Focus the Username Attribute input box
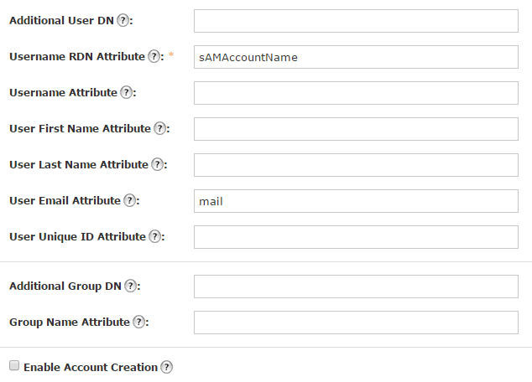Screen dimensions: 532x382 click(x=356, y=93)
